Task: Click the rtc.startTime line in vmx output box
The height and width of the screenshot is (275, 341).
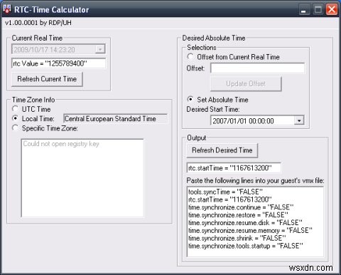Action: point(230,199)
